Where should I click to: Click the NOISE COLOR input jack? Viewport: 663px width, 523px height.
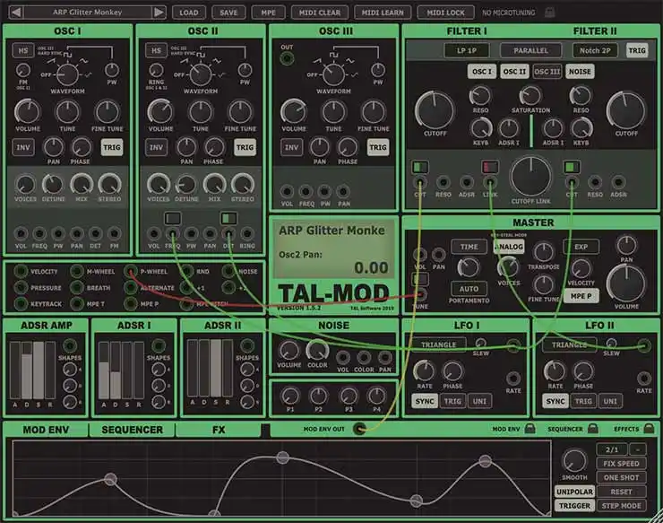tap(364, 357)
